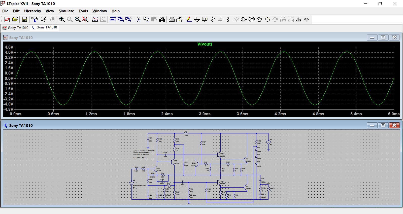Select the Move hand tool

point(252,19)
